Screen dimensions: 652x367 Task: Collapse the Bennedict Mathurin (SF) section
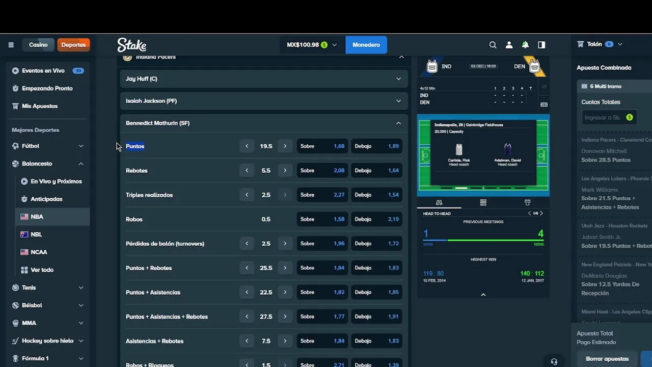coord(264,123)
